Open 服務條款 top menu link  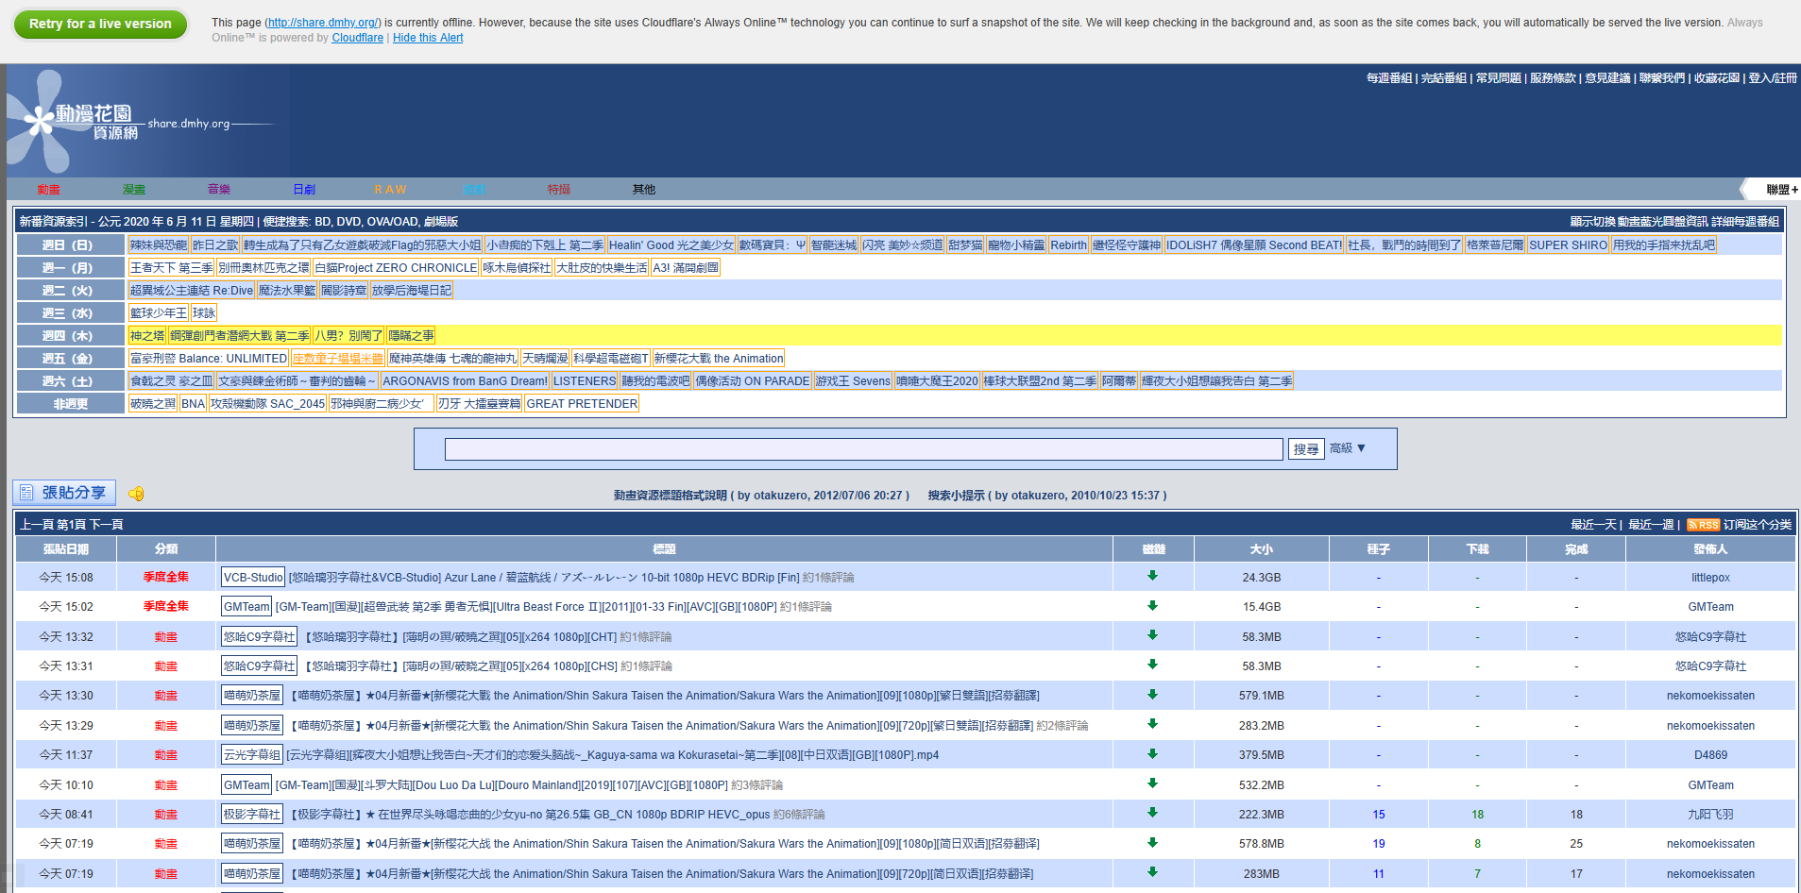[1554, 78]
